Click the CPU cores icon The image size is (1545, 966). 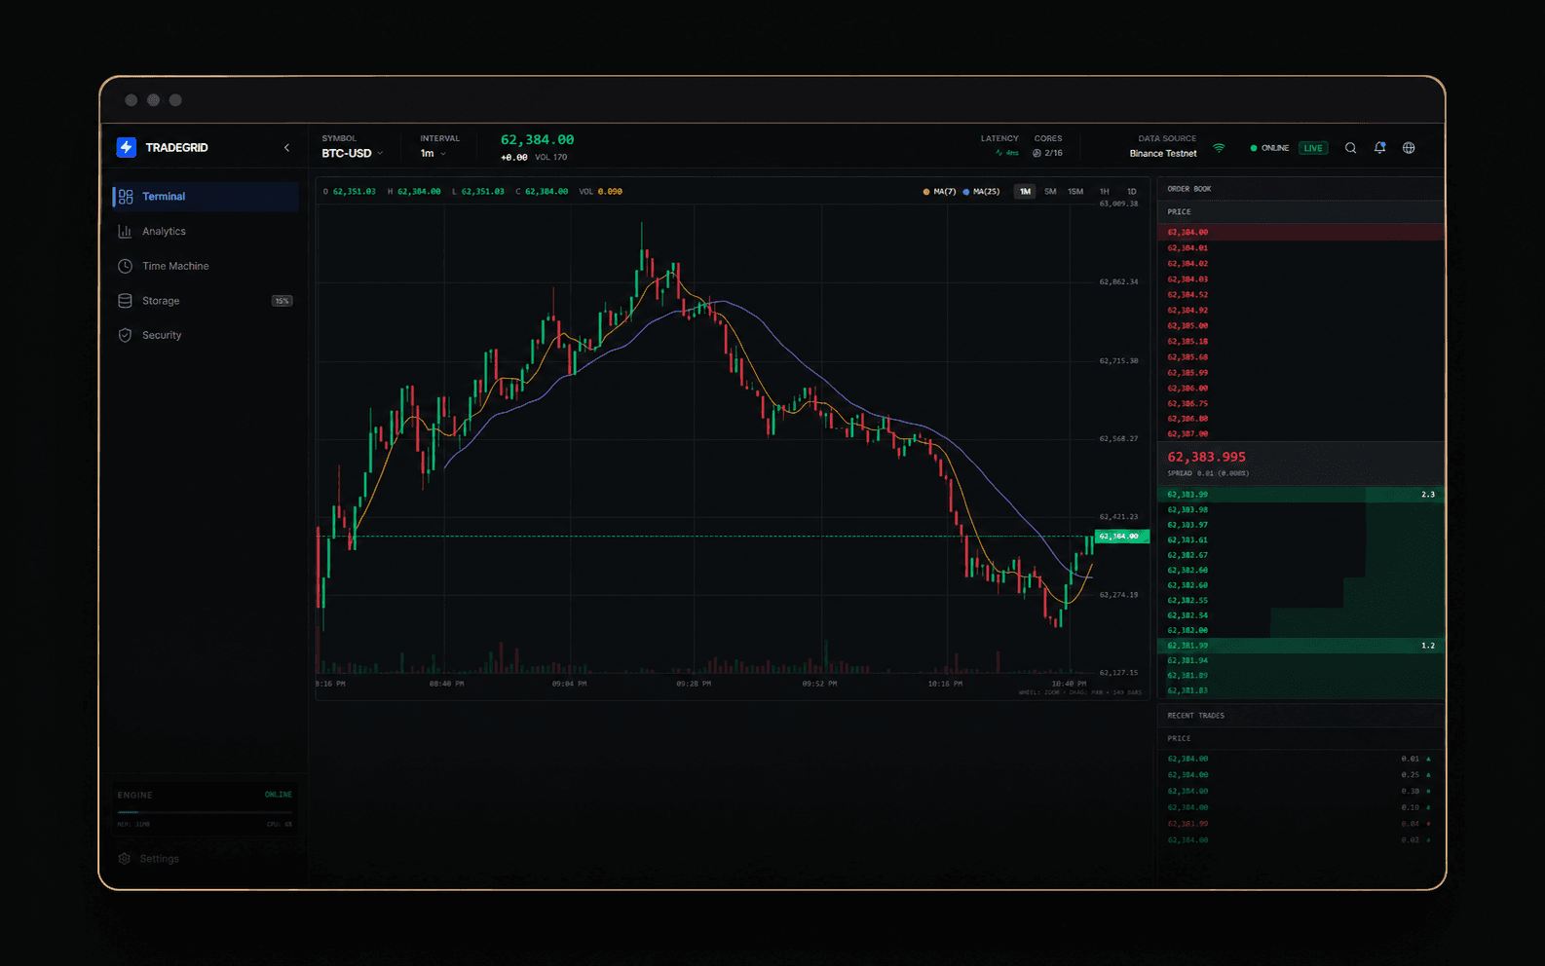(1036, 153)
